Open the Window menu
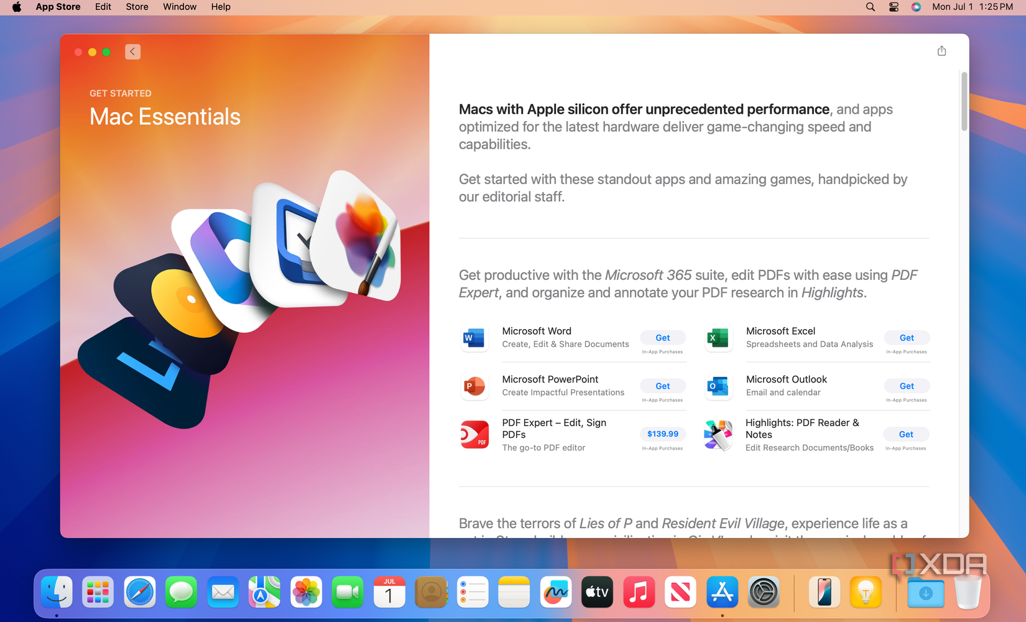Viewport: 1026px width, 622px height. point(179,7)
